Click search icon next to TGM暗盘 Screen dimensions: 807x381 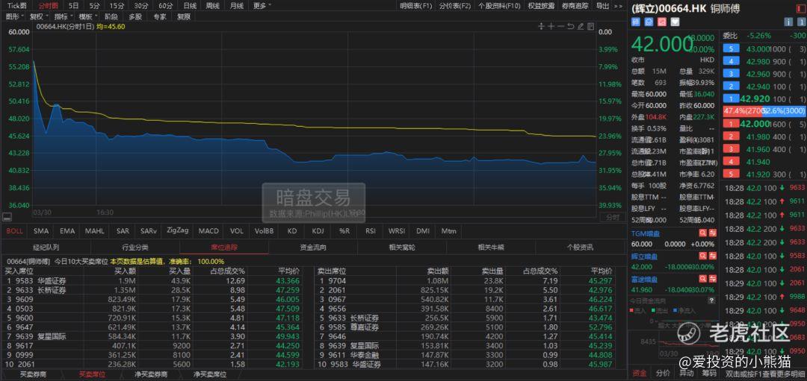pos(702,233)
